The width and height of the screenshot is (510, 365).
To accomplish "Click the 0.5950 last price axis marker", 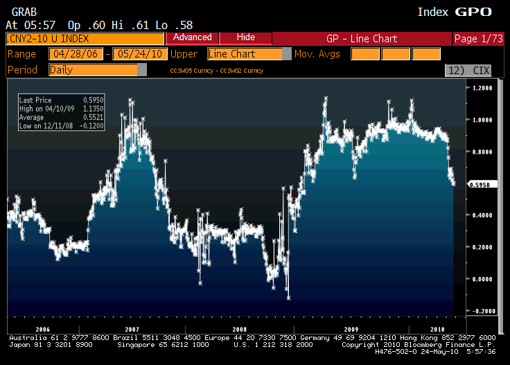I will point(480,184).
